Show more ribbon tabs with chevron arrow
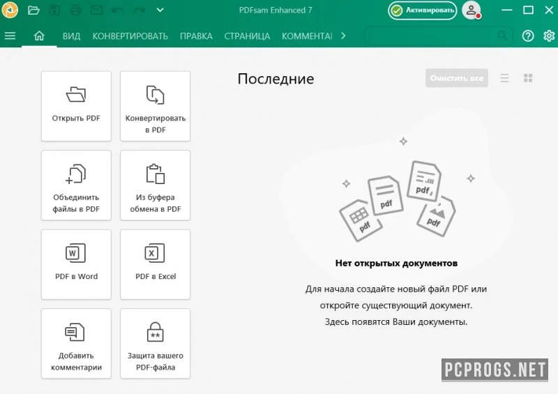Image resolution: width=558 pixels, height=394 pixels. (x=343, y=36)
